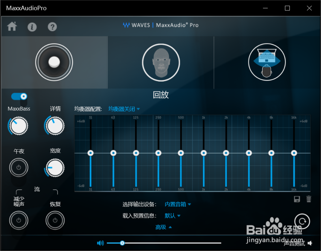Delete the preset with trash icon

coord(309,199)
